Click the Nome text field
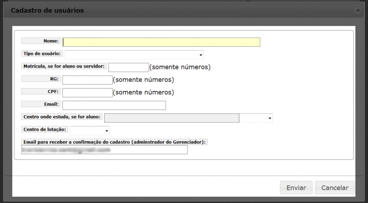This screenshot has width=368, height=203. 161,42
